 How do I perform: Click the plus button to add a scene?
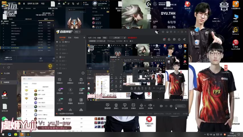pos(84,37)
